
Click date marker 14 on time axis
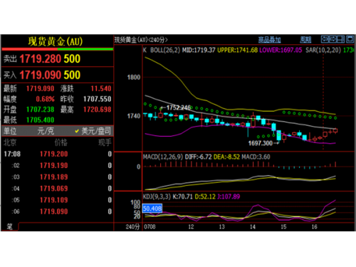(x=253, y=227)
